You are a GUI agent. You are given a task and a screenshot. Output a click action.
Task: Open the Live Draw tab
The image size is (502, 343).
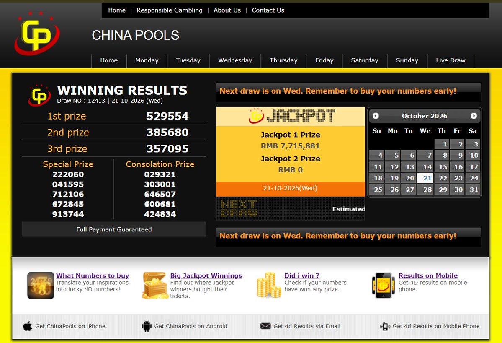[x=451, y=60]
